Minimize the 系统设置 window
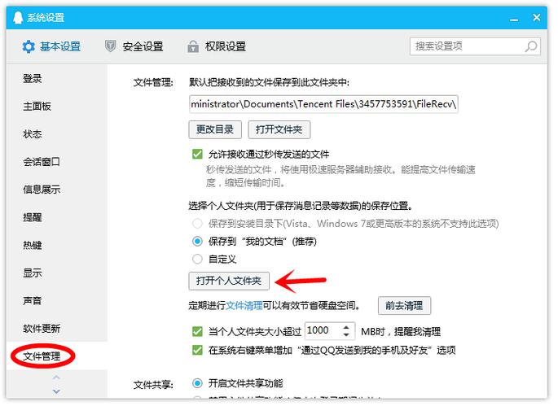558x406 pixels. coord(514,20)
